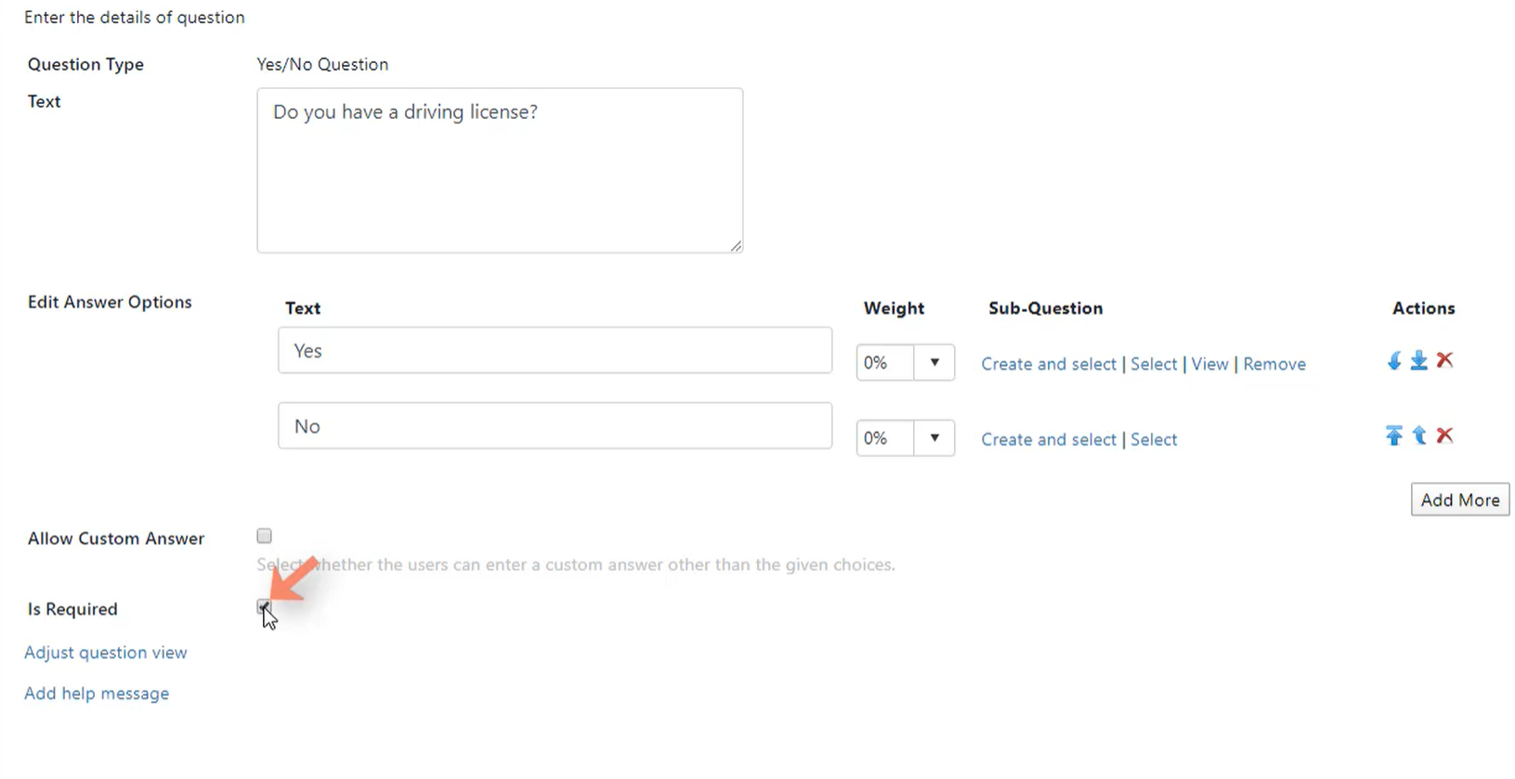The image size is (1515, 779).
Task: Toggle the Is Required checkbox
Action: 265,607
